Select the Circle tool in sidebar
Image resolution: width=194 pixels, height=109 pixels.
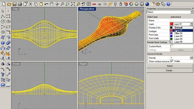click(3, 21)
